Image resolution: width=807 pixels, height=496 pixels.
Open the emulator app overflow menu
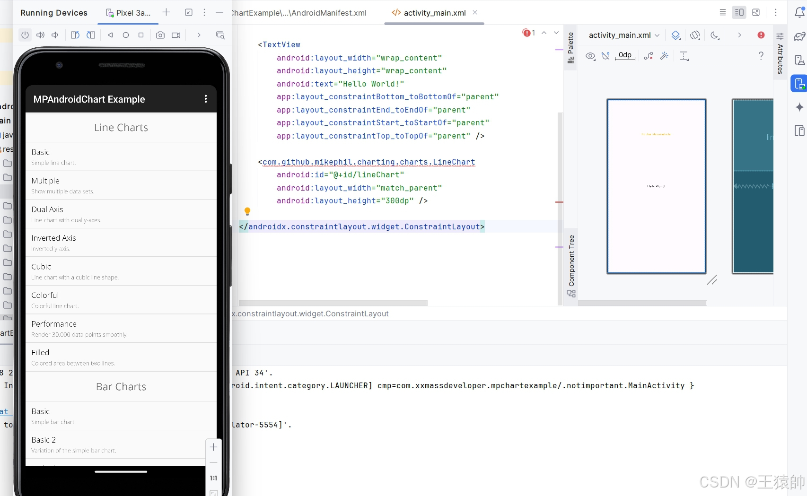(x=206, y=99)
